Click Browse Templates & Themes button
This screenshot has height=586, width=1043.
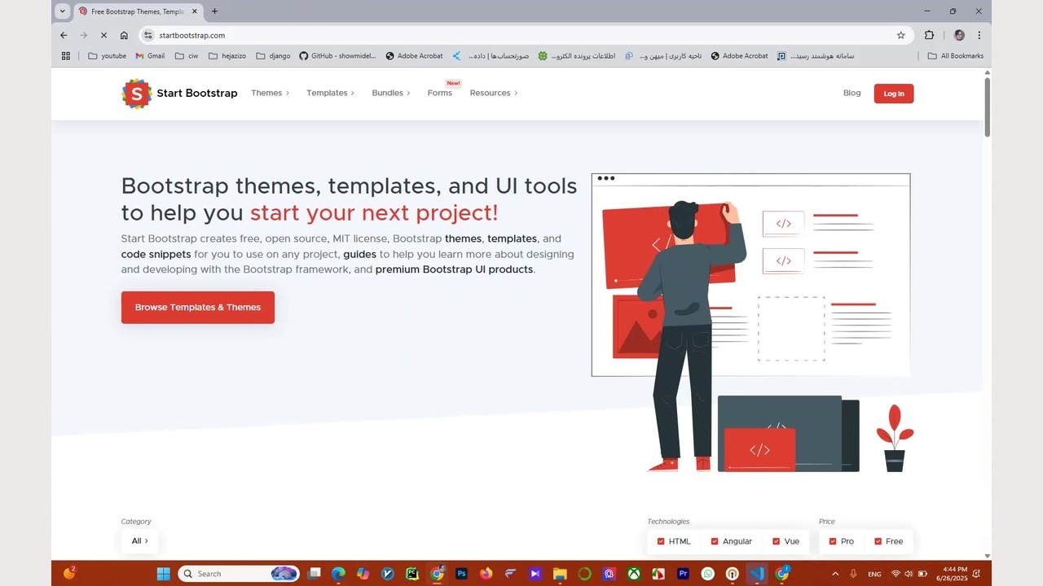pyautogui.click(x=198, y=308)
